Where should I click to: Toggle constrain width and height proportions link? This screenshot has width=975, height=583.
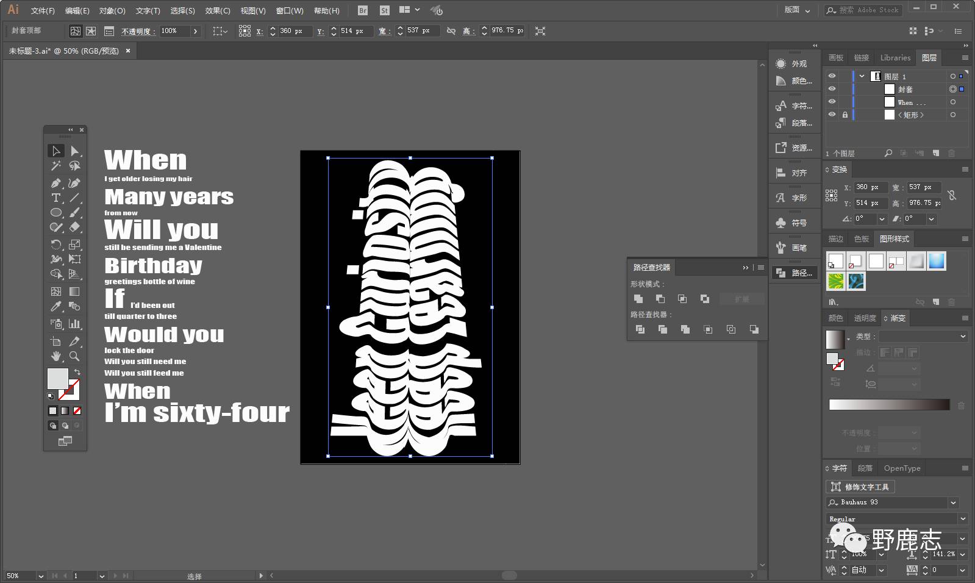click(451, 30)
